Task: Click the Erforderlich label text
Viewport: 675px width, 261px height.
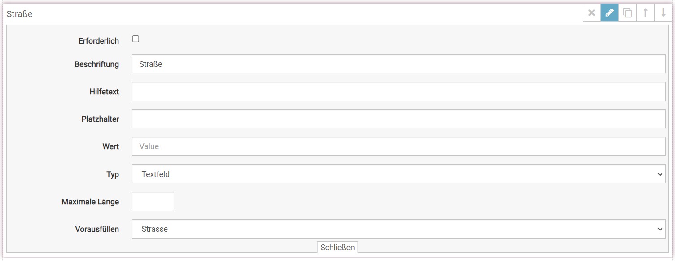Action: (98, 41)
